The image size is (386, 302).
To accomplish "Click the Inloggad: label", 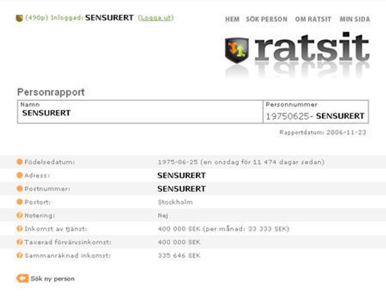I will [x=67, y=17].
